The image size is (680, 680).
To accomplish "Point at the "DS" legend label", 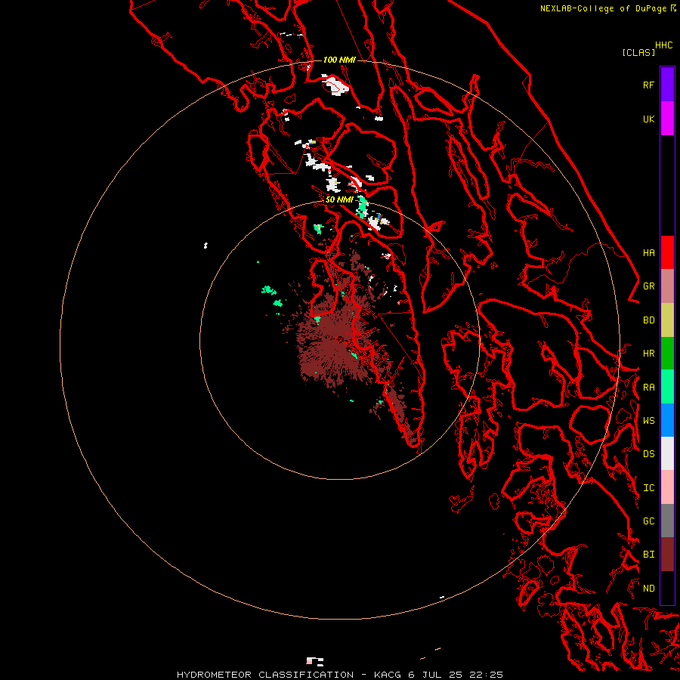I will coord(648,454).
